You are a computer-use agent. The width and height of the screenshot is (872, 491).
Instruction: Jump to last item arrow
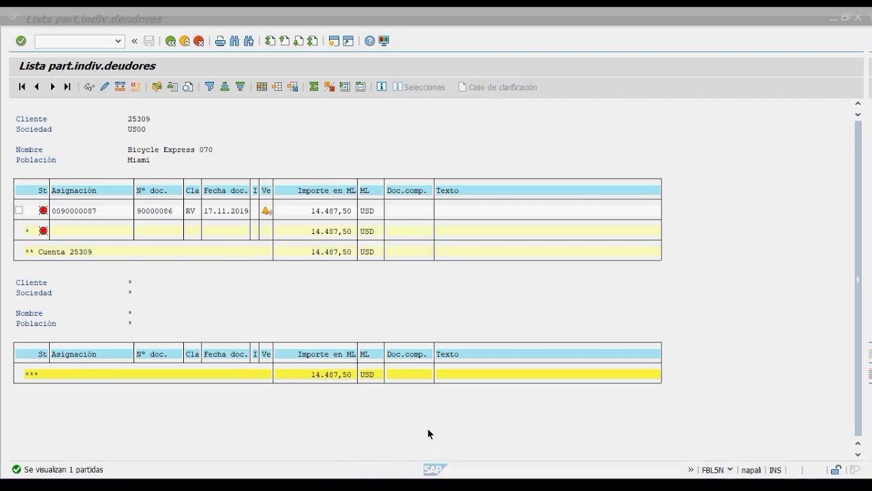67,87
